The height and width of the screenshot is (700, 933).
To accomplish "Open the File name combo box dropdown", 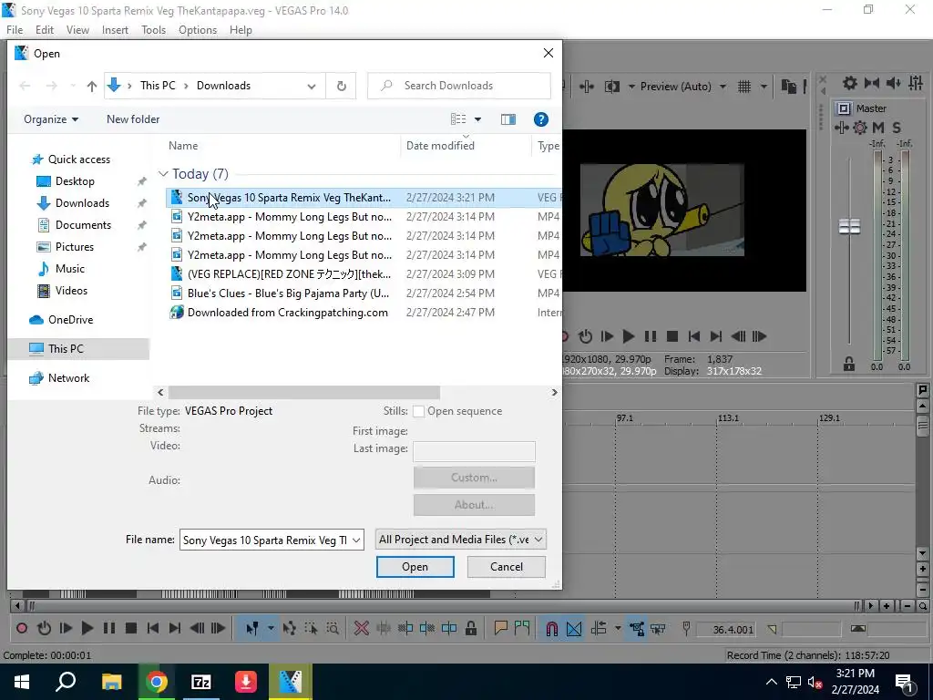I will point(356,540).
